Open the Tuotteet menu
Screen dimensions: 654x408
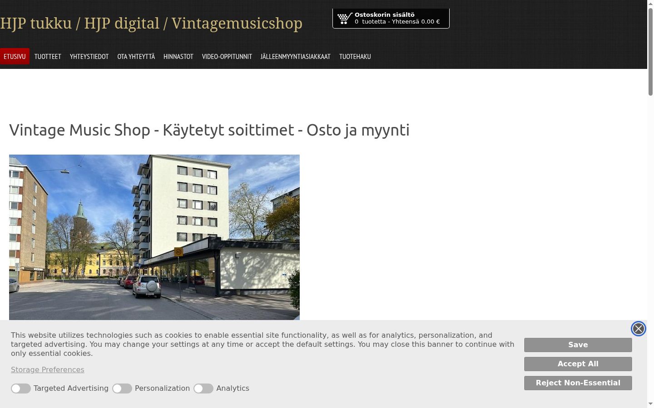click(48, 56)
